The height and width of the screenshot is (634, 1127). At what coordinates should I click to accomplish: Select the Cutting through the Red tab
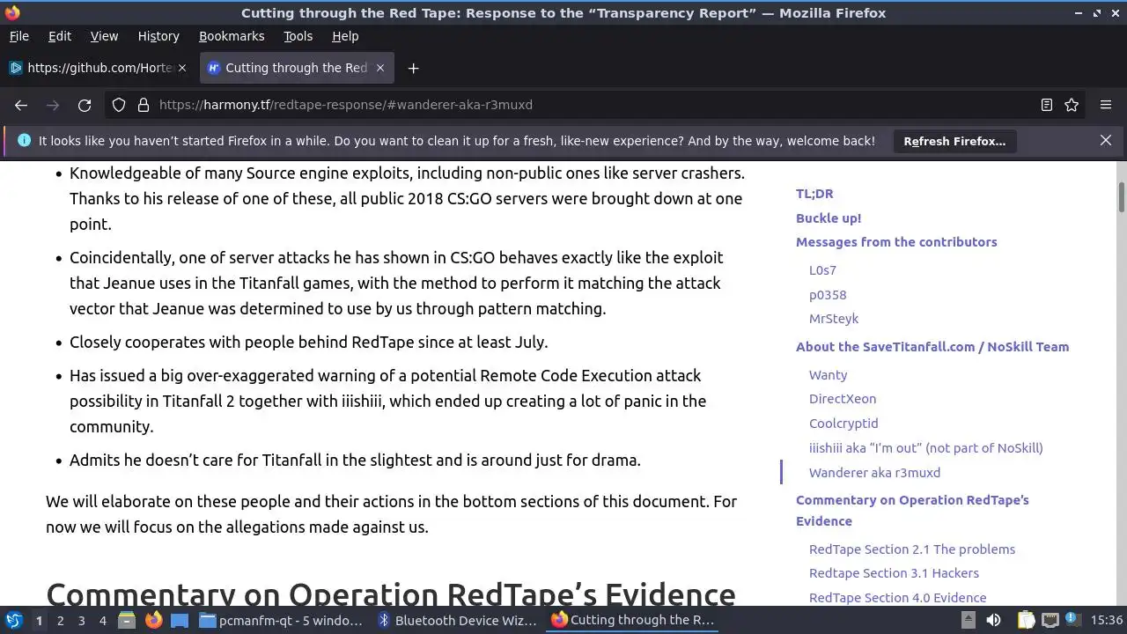298,68
